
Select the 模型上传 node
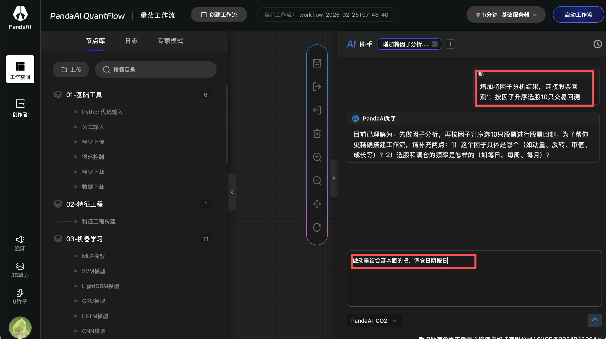(x=93, y=142)
